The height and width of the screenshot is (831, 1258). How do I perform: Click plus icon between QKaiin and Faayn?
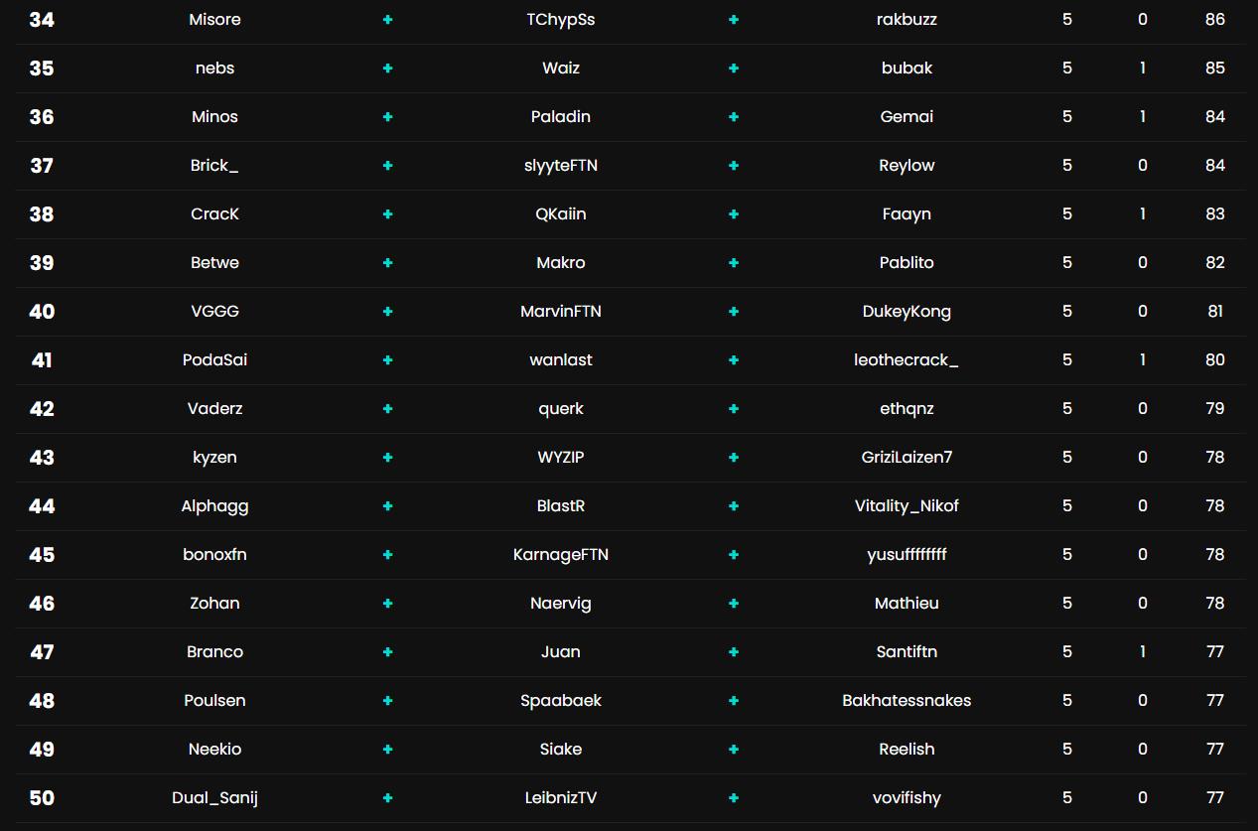point(734,214)
